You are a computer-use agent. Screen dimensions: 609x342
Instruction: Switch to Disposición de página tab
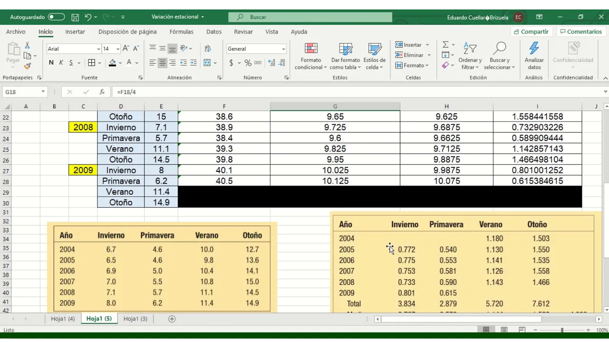tap(128, 32)
